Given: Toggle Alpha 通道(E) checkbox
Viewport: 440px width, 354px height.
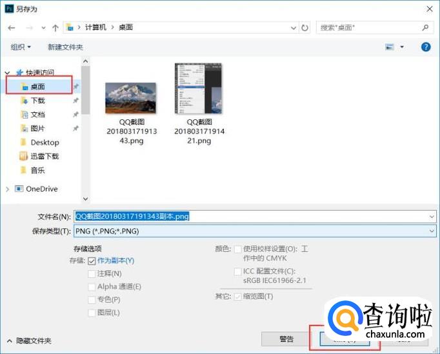Looking at the screenshot, I should (92, 287).
